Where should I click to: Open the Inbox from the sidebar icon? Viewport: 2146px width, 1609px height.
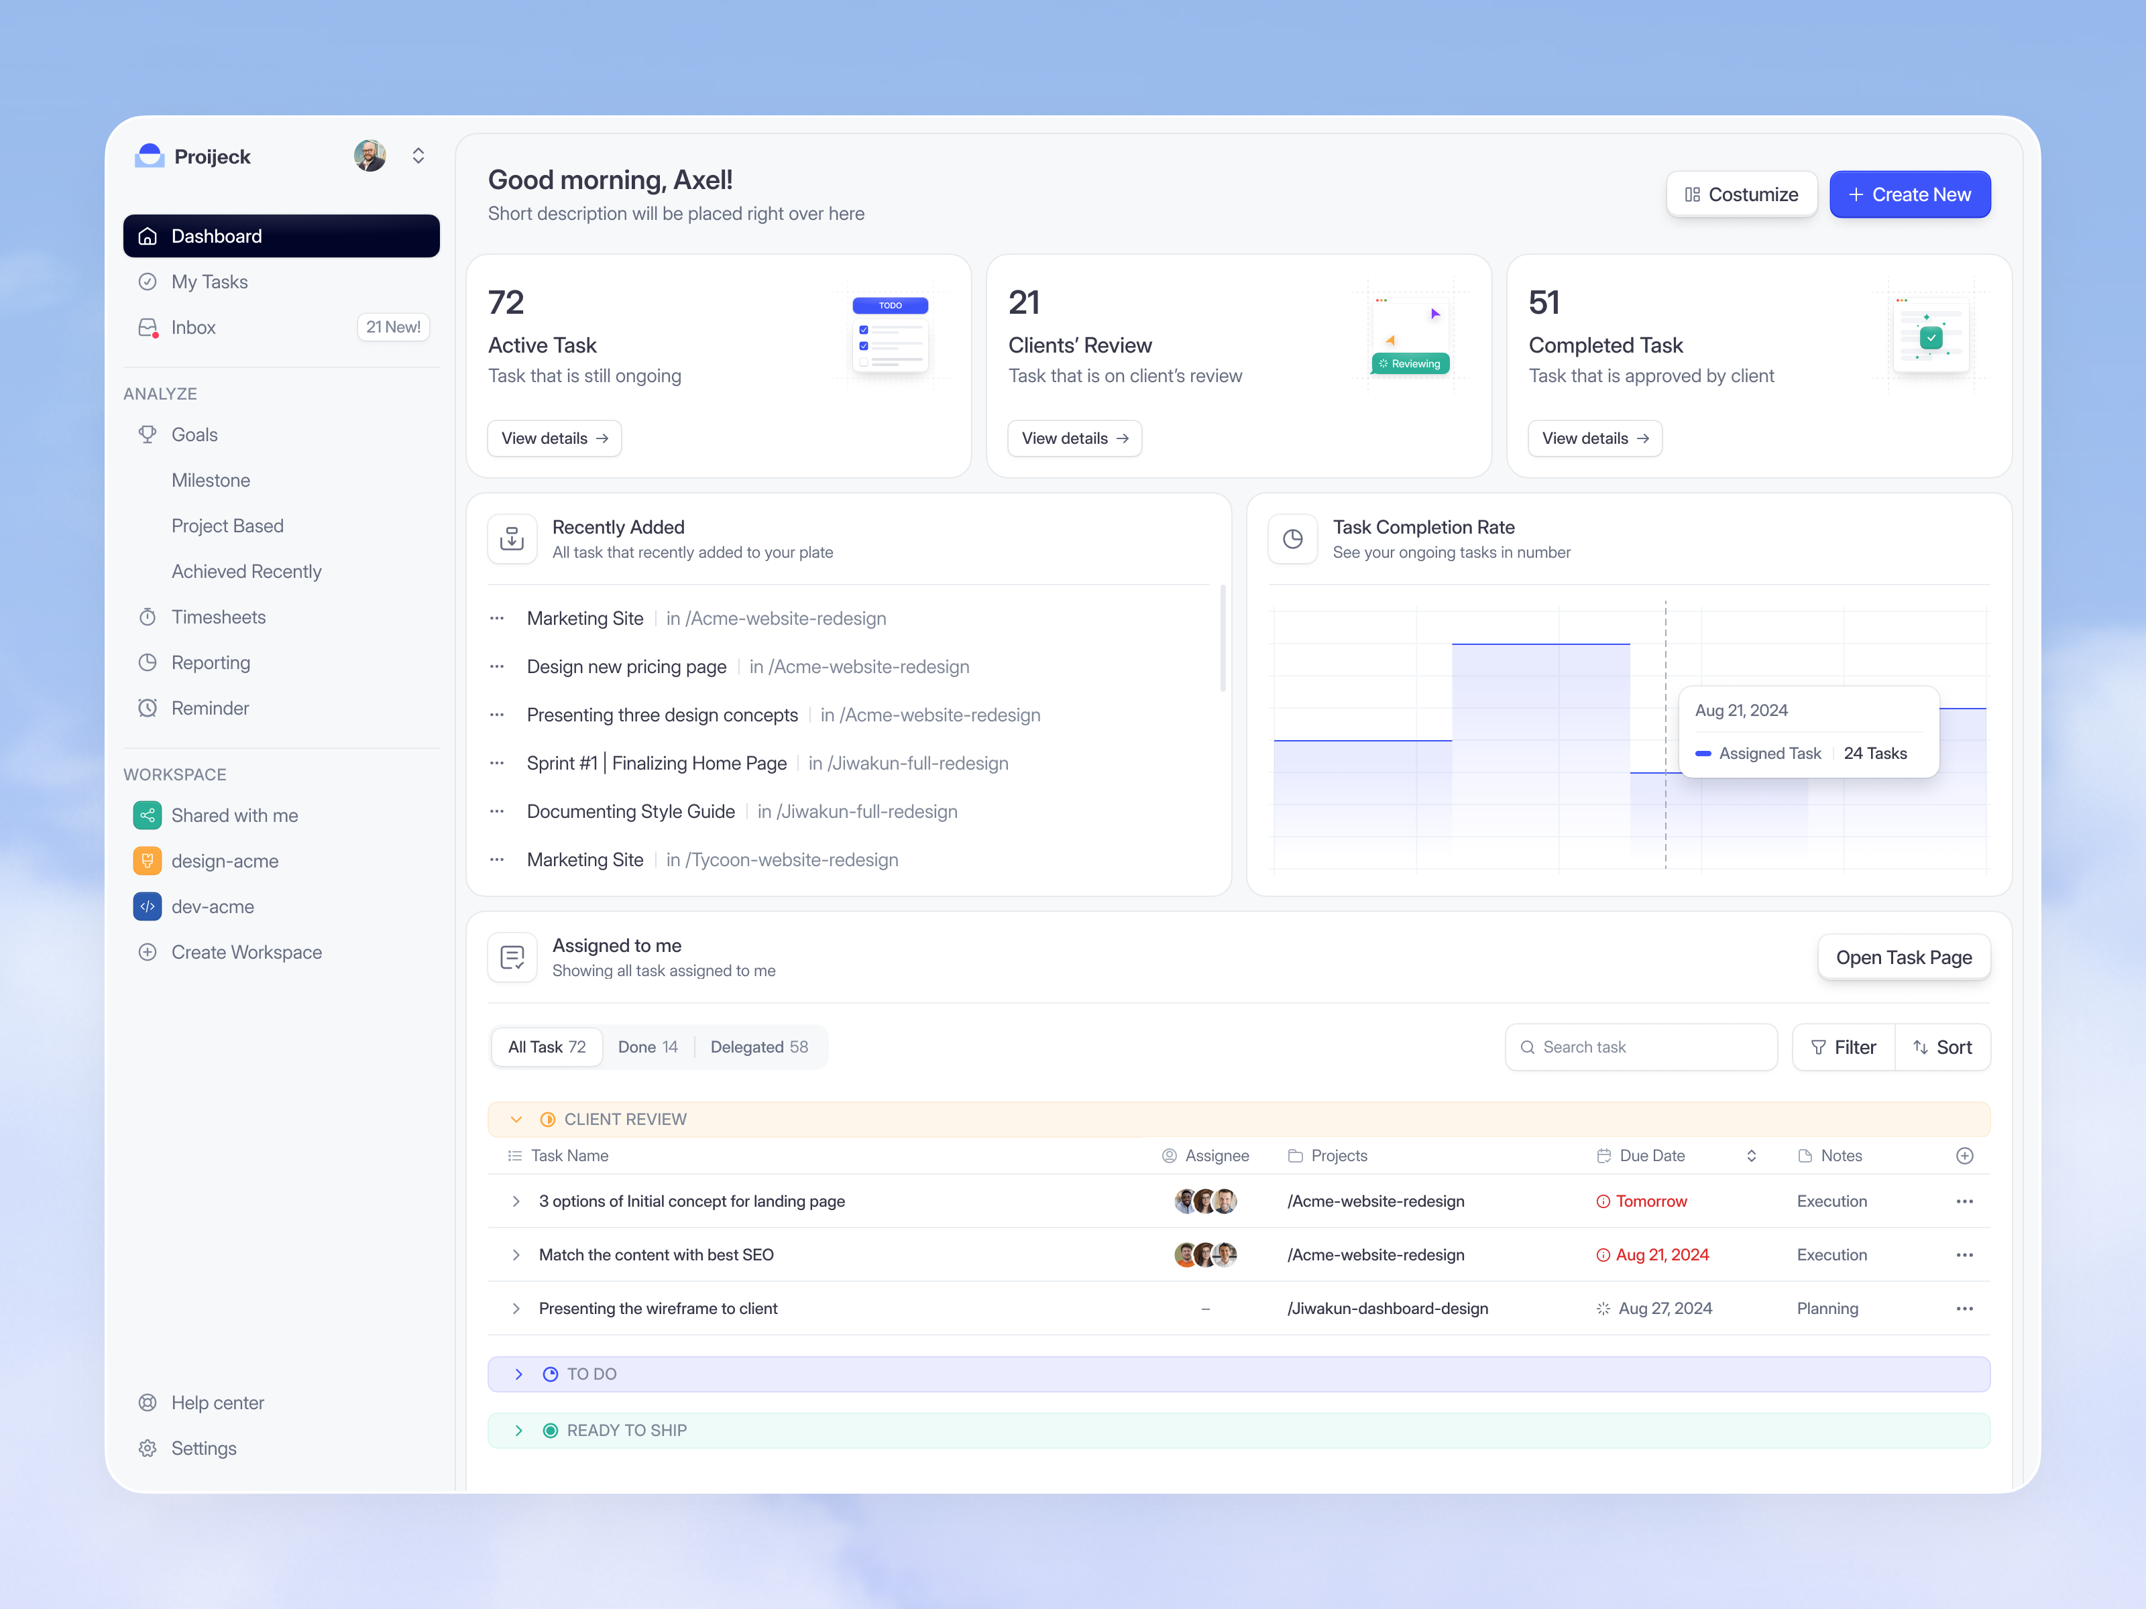coord(148,327)
